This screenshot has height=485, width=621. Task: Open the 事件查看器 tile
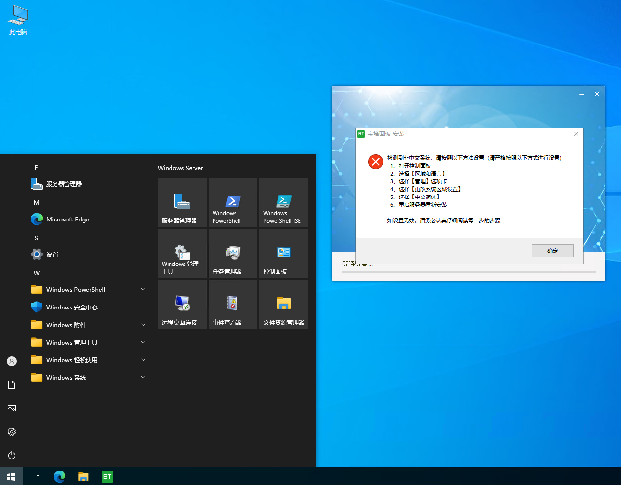[233, 304]
